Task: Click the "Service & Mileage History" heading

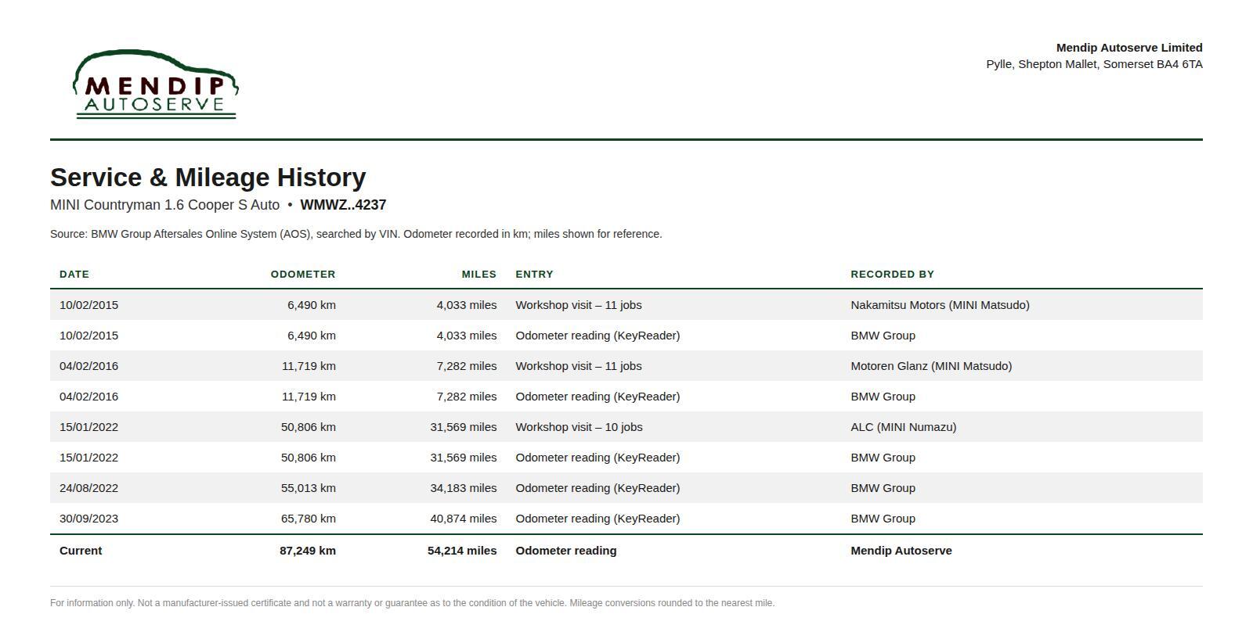Action: click(208, 178)
